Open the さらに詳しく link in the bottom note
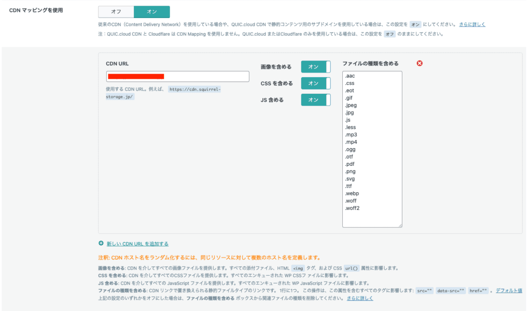This screenshot has height=311, width=531. point(359,298)
